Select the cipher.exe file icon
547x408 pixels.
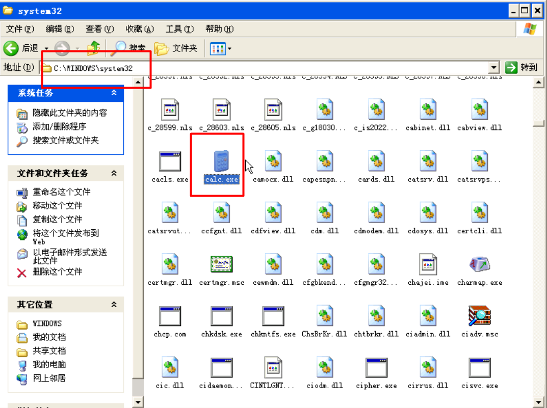pyautogui.click(x=376, y=367)
